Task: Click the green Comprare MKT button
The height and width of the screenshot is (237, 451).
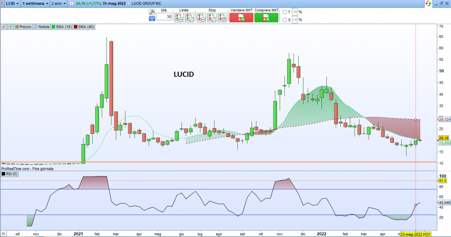Action: coord(266,18)
